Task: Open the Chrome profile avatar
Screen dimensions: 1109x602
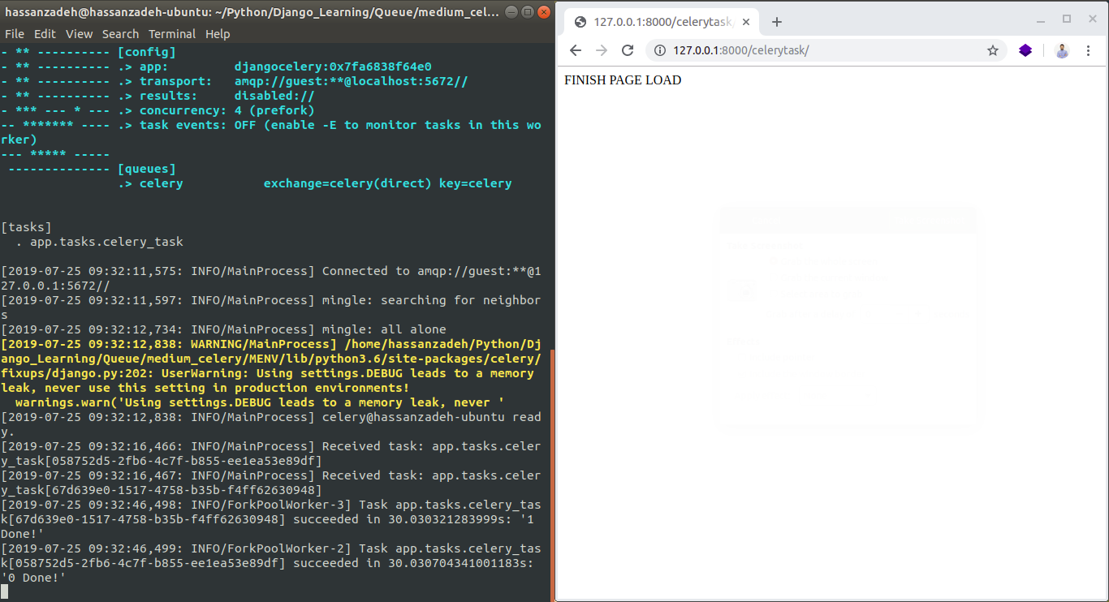Action: point(1061,49)
